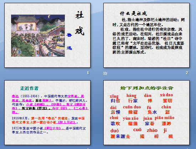Click the pink 鲁迅 underlined link on slide 3
The height and width of the screenshot is (149, 196).
tap(15, 96)
